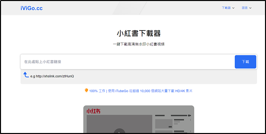Click the 小紅書下載器 page heading

point(139,33)
